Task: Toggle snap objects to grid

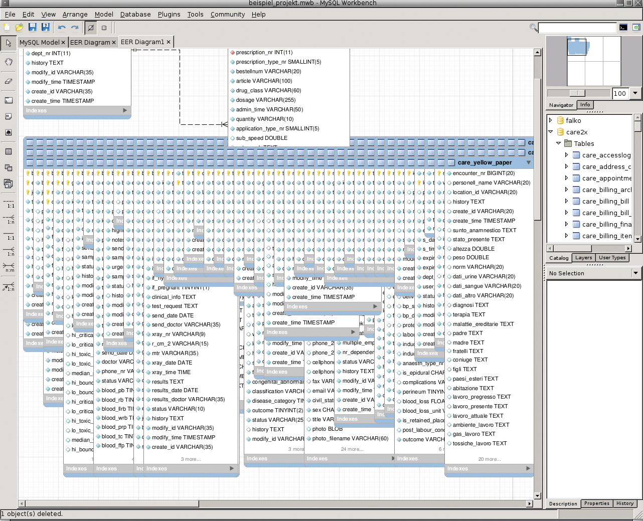Action: tap(104, 28)
